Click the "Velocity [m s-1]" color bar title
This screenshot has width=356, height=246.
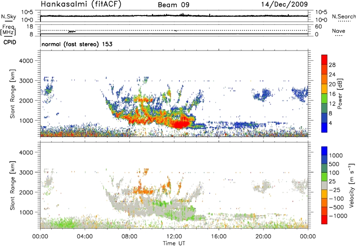coord(352,185)
